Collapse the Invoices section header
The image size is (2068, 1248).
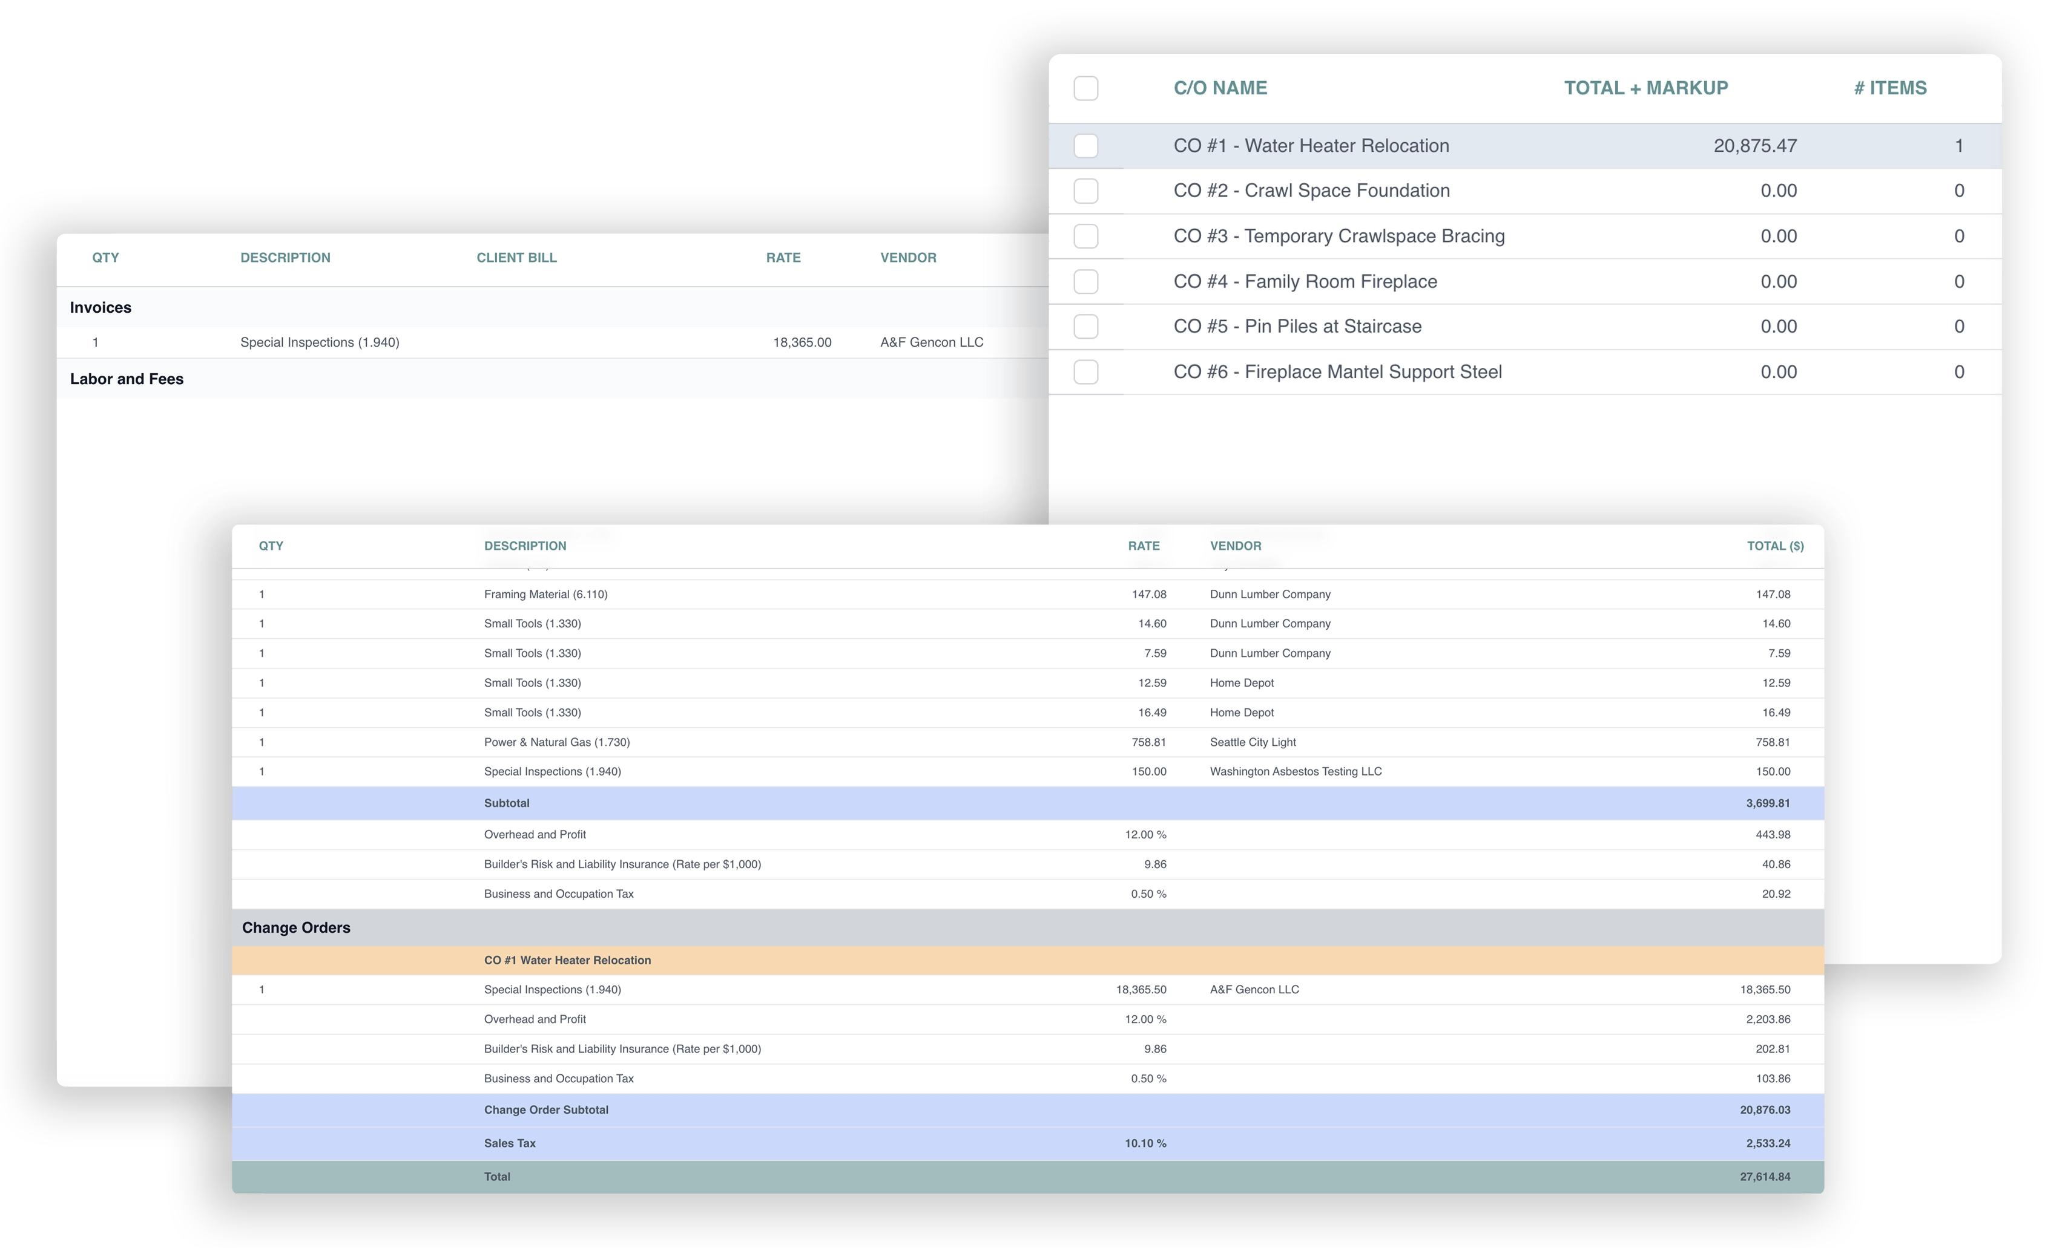tap(100, 308)
